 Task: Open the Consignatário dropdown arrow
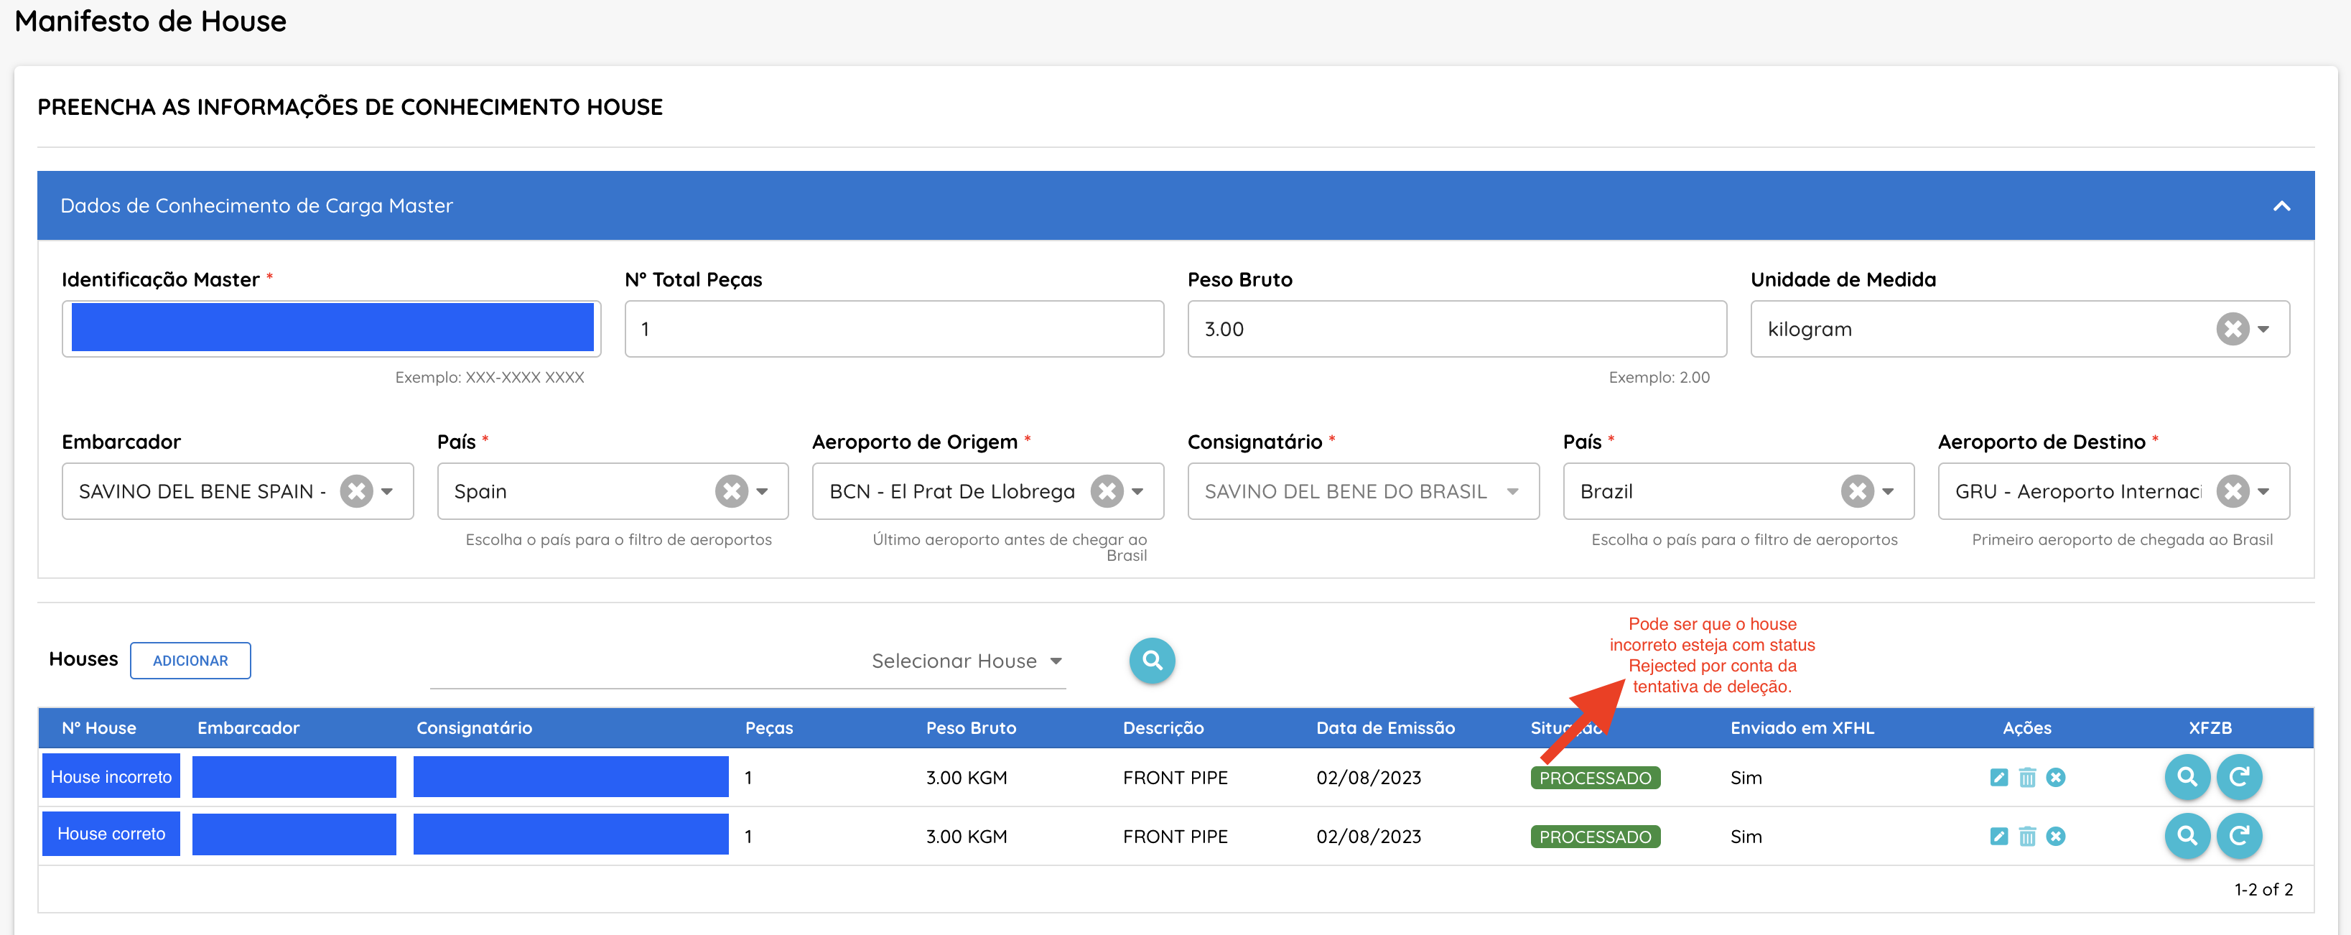click(1512, 491)
